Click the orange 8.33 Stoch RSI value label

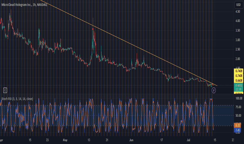237,125
